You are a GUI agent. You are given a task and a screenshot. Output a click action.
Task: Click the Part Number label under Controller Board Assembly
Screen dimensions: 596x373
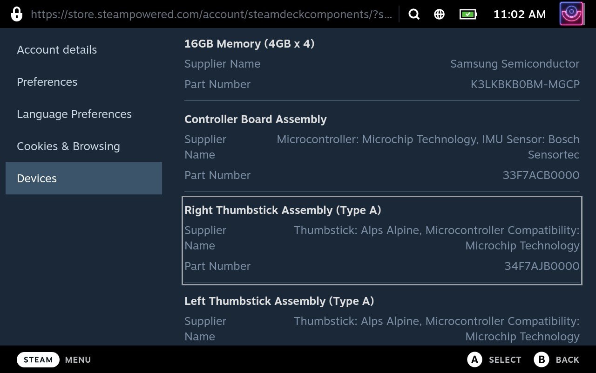[217, 175]
